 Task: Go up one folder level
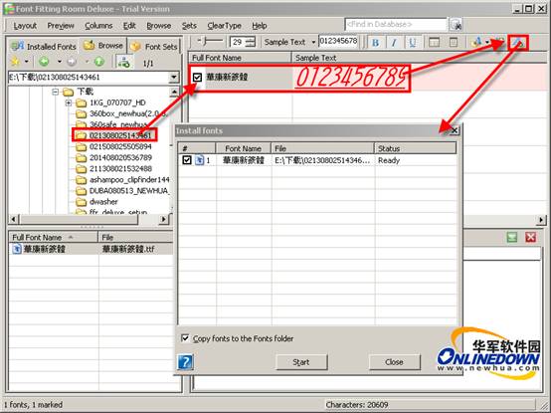[x=99, y=62]
